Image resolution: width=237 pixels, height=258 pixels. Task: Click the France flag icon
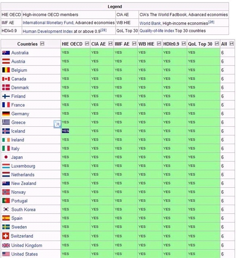[x=6, y=105]
